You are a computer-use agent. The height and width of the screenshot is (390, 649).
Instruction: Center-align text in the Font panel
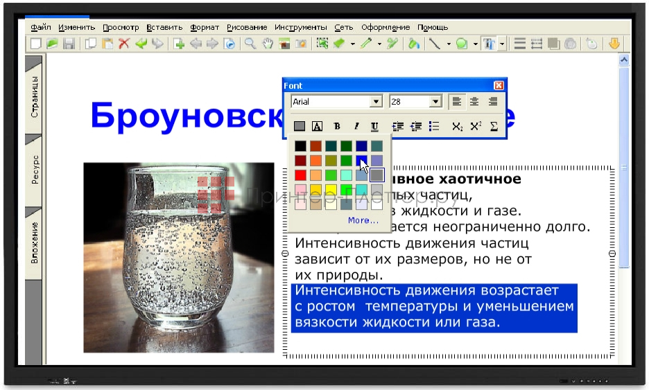(x=474, y=101)
